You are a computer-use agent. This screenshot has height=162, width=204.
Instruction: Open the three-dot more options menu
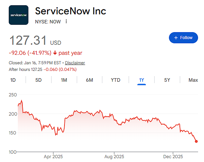coord(66,21)
